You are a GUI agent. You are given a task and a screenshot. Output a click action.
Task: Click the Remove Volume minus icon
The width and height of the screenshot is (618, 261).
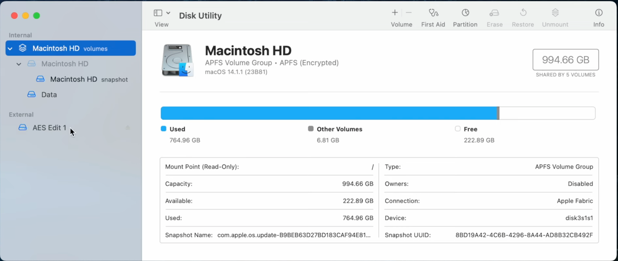coord(409,13)
